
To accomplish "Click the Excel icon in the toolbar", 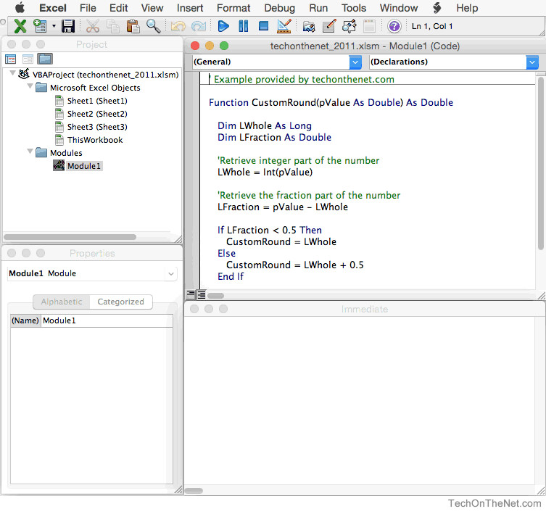I will tap(20, 27).
